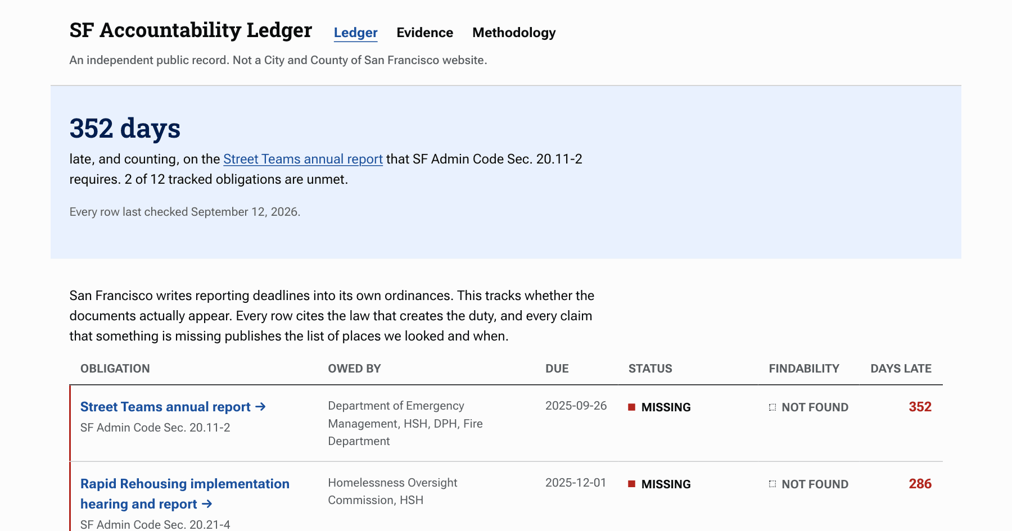Click the Homelessness Oversight Commission, HSH cell
The height and width of the screenshot is (531, 1012).
point(392,491)
